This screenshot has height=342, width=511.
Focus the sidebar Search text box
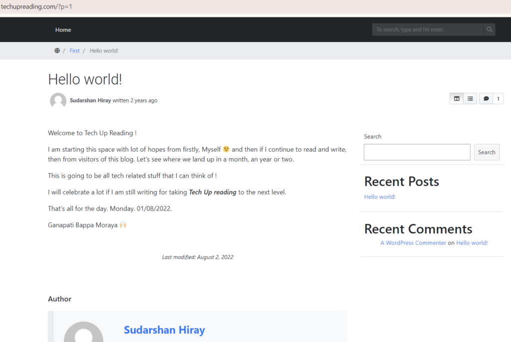[x=417, y=152]
